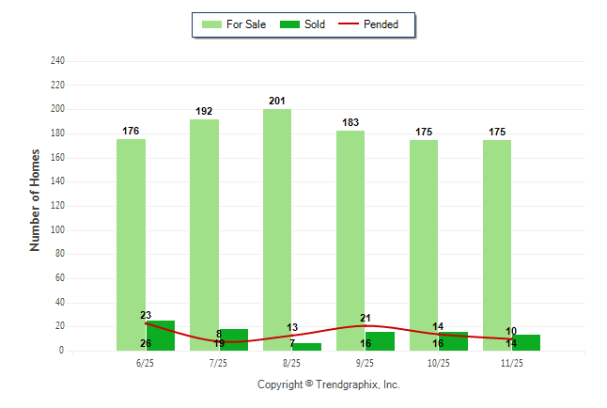Click the Pended red line legend marker
607x408 pixels.
tap(347, 24)
